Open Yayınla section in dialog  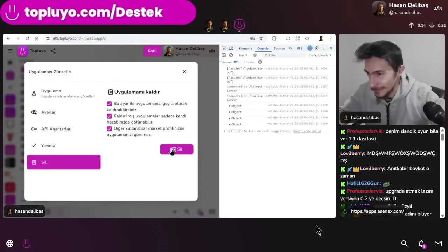64,146
